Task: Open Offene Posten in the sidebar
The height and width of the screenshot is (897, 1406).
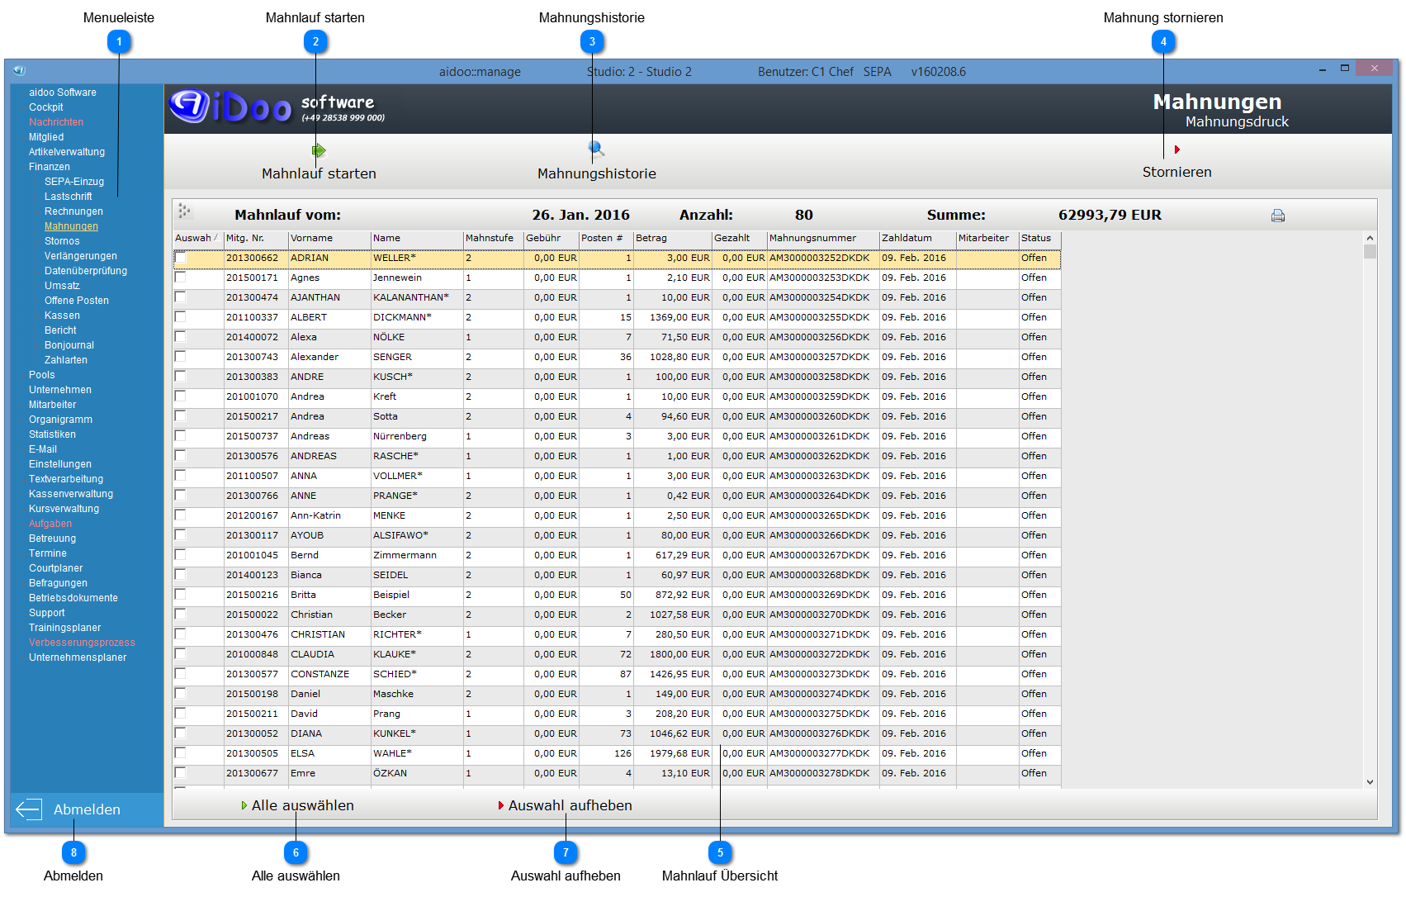Action: point(77,301)
